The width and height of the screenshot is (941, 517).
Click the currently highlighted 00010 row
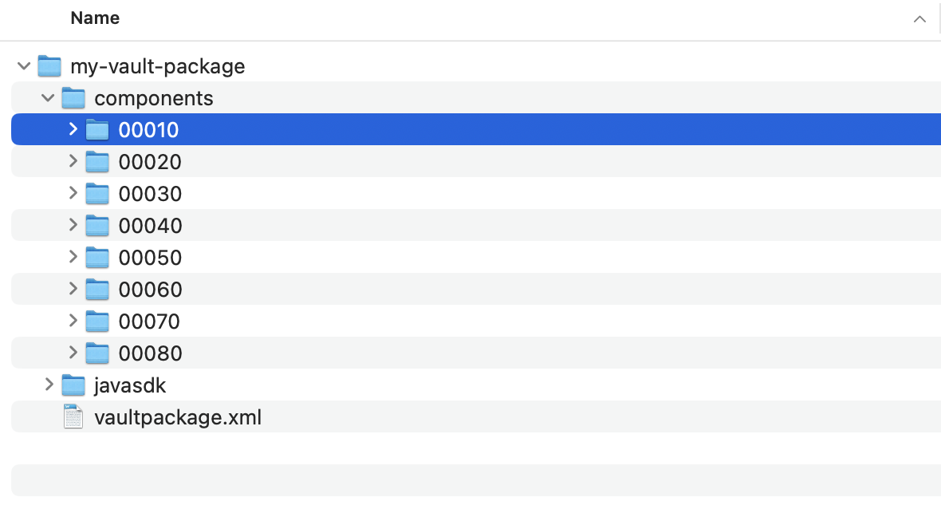[x=319, y=129]
